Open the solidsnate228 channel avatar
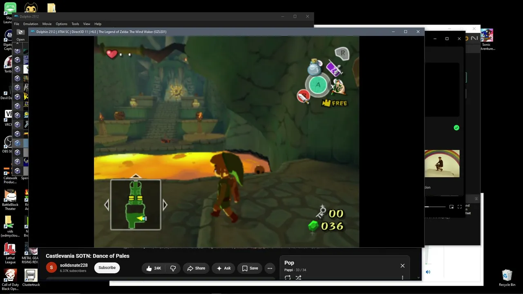This screenshot has width=523, height=294. [x=51, y=268]
